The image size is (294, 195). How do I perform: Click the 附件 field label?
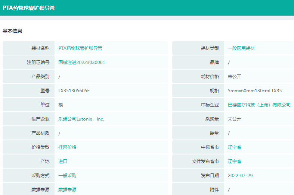tap(214, 190)
